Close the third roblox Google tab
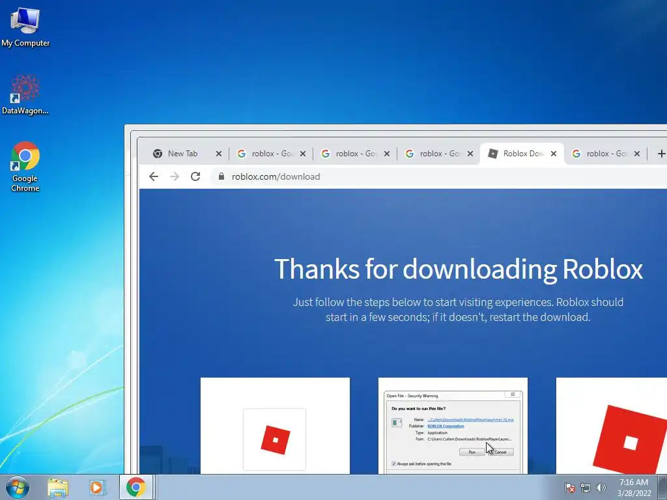The image size is (667, 500). point(470,154)
